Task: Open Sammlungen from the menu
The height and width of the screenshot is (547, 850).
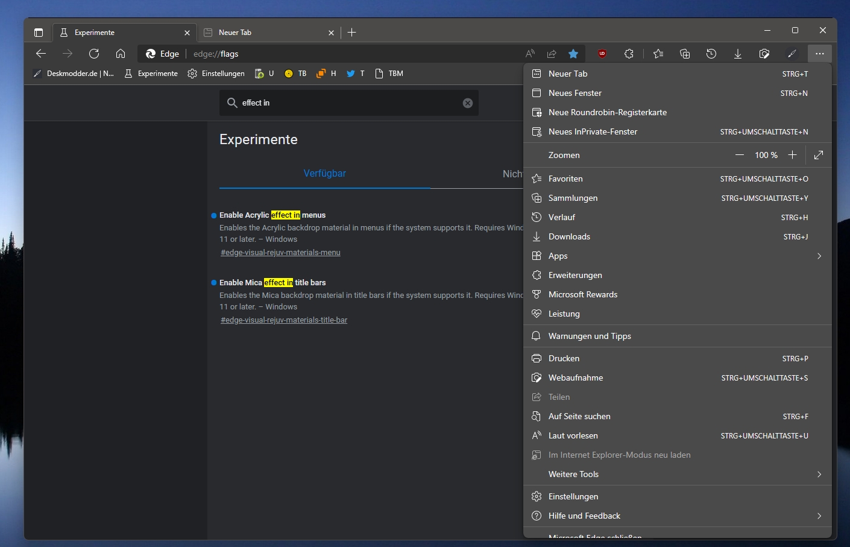Action: pyautogui.click(x=678, y=198)
